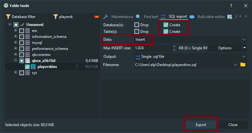Open the Output Single .sql file dropdown
Image resolution: width=252 pixels, height=133 pixels.
tap(244, 57)
